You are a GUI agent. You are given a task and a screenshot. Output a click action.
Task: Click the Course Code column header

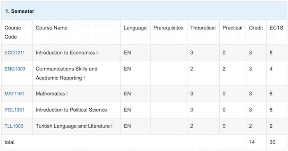pyautogui.click(x=13, y=32)
